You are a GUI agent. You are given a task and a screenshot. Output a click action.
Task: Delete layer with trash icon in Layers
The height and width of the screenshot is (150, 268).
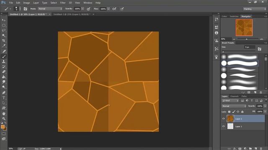point(261,148)
